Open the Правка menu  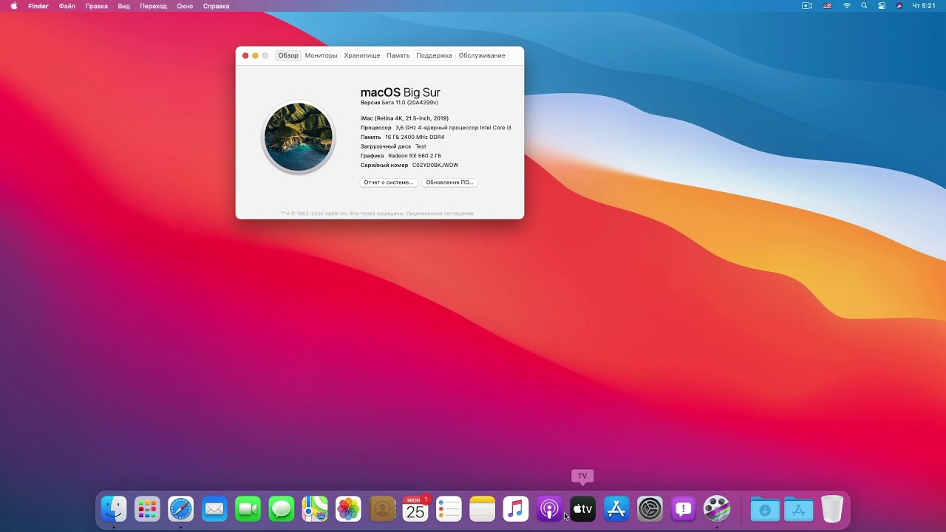point(96,6)
